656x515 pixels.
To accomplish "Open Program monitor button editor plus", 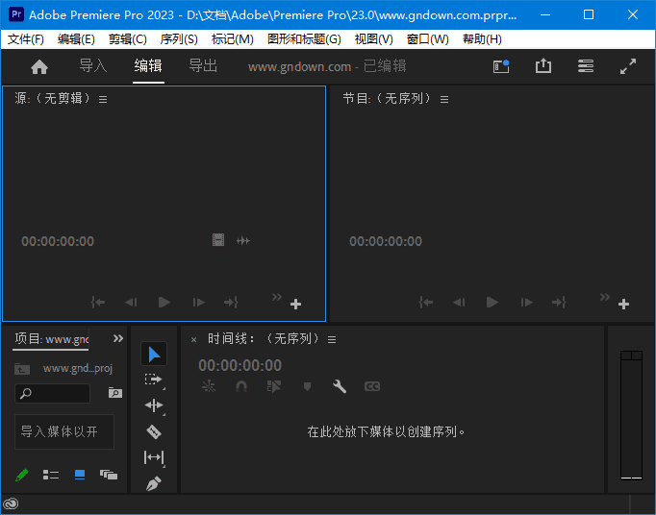I will [624, 304].
